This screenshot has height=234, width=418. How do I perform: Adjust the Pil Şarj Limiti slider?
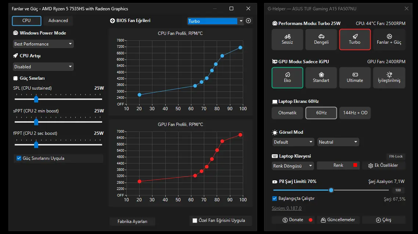[x=331, y=190]
